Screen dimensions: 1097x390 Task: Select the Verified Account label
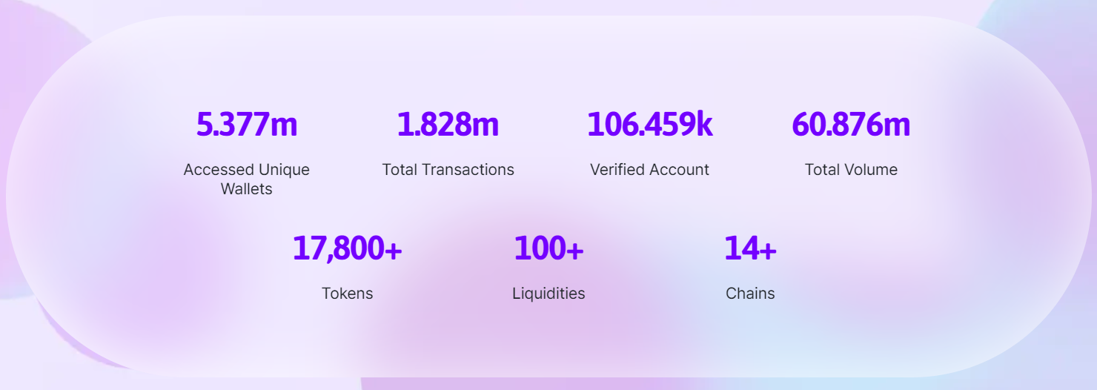click(649, 170)
